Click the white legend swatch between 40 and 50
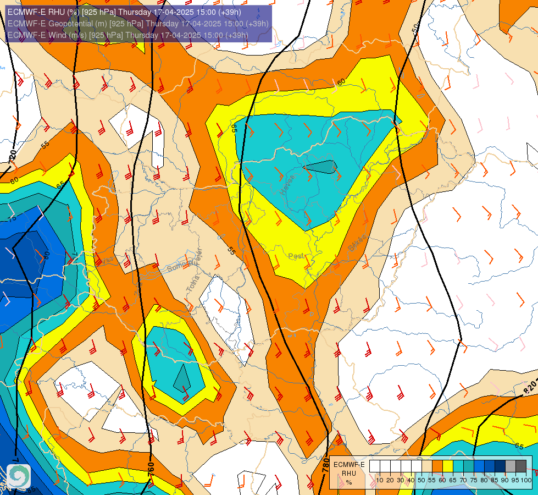The image size is (538, 495). click(x=417, y=466)
